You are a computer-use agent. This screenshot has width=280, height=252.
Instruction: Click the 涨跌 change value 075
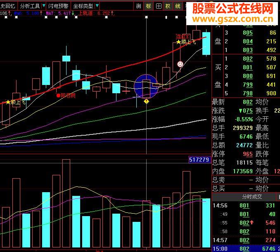246,111
